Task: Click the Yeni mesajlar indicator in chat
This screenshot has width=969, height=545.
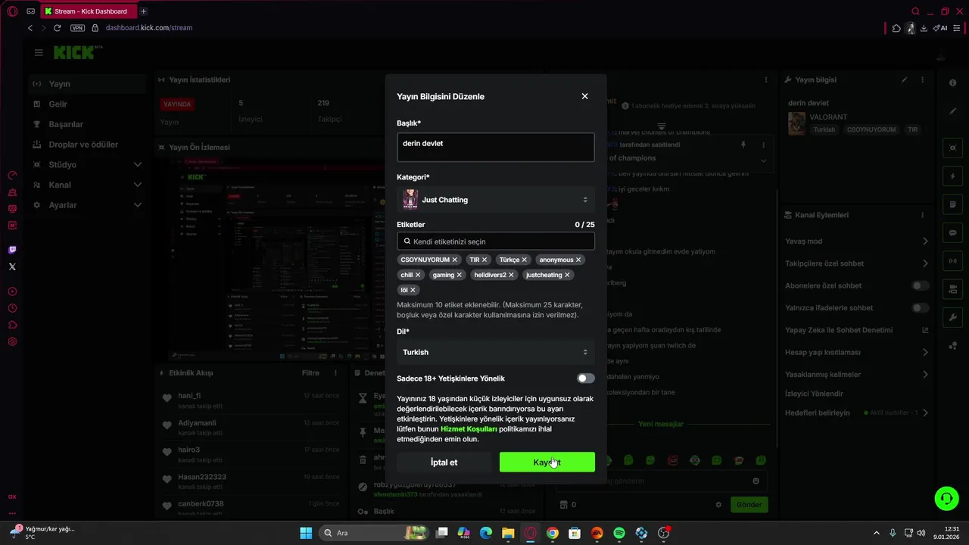Action: 661,425
